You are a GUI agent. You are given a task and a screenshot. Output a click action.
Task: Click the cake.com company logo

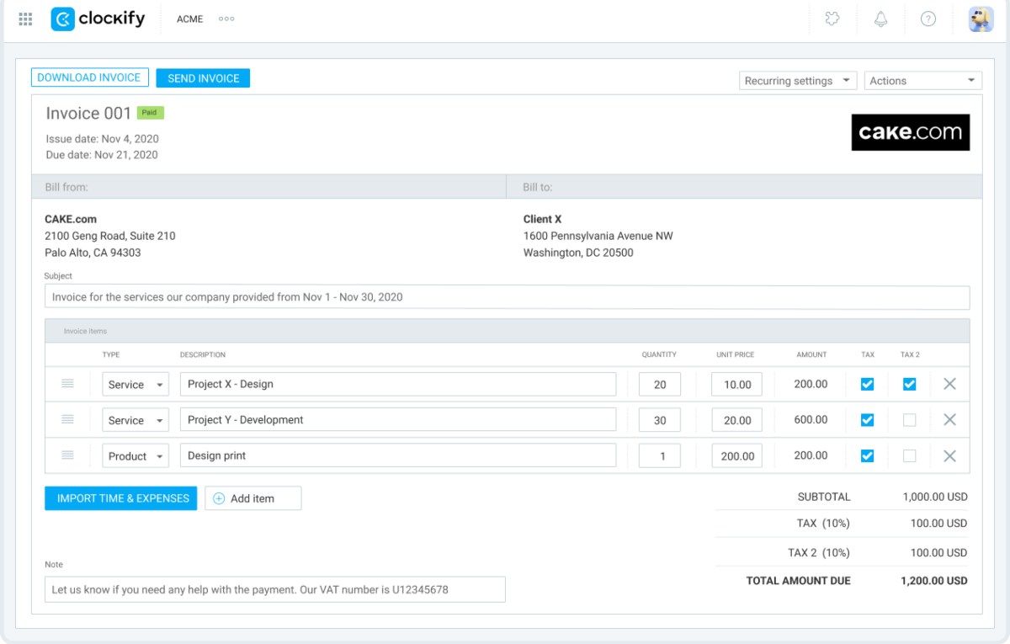pos(911,132)
